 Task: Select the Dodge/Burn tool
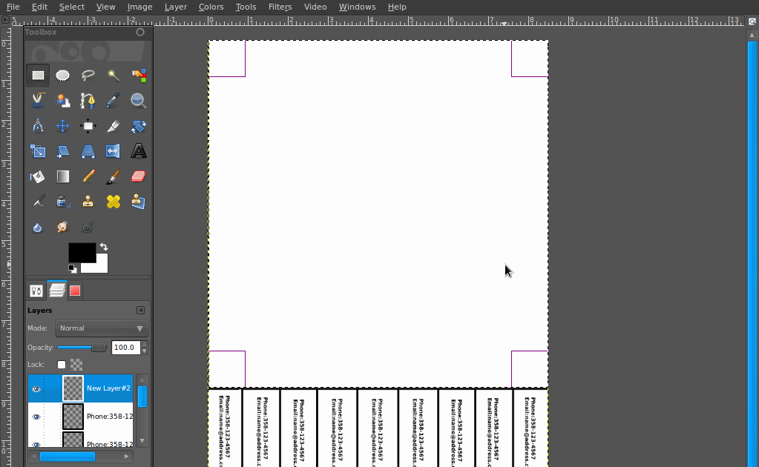pyautogui.click(x=88, y=228)
